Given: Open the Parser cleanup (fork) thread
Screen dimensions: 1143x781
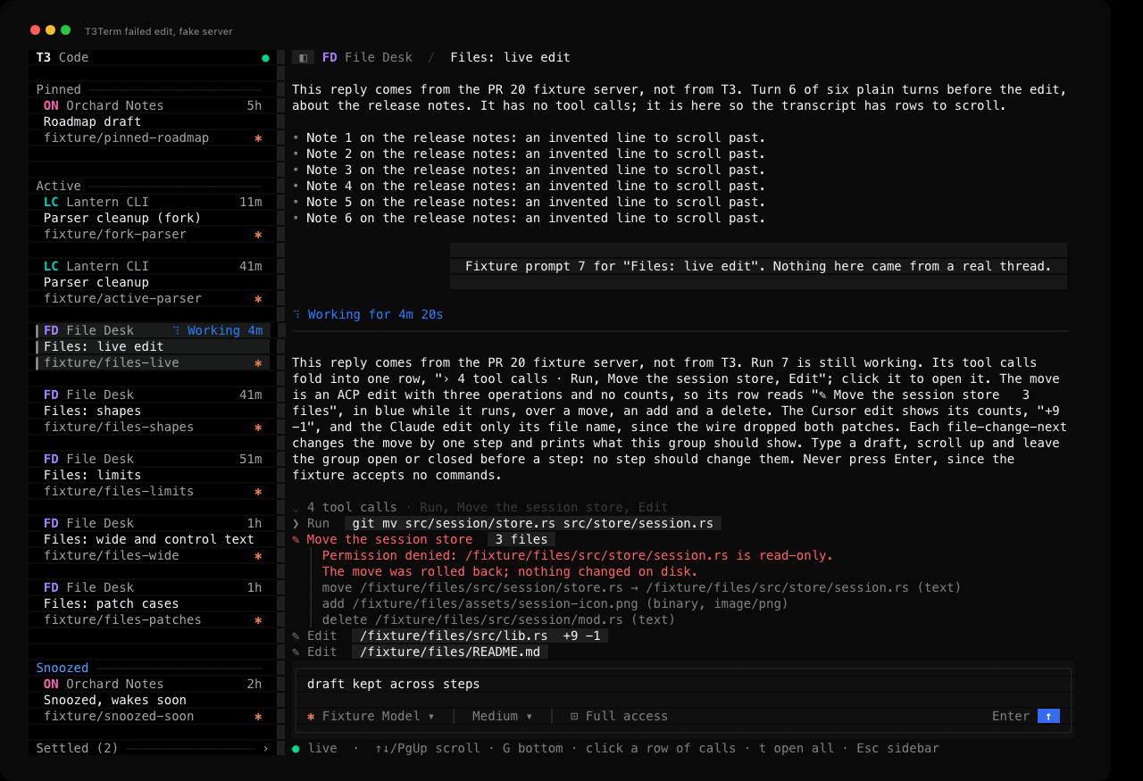Looking at the screenshot, I should 122,218.
